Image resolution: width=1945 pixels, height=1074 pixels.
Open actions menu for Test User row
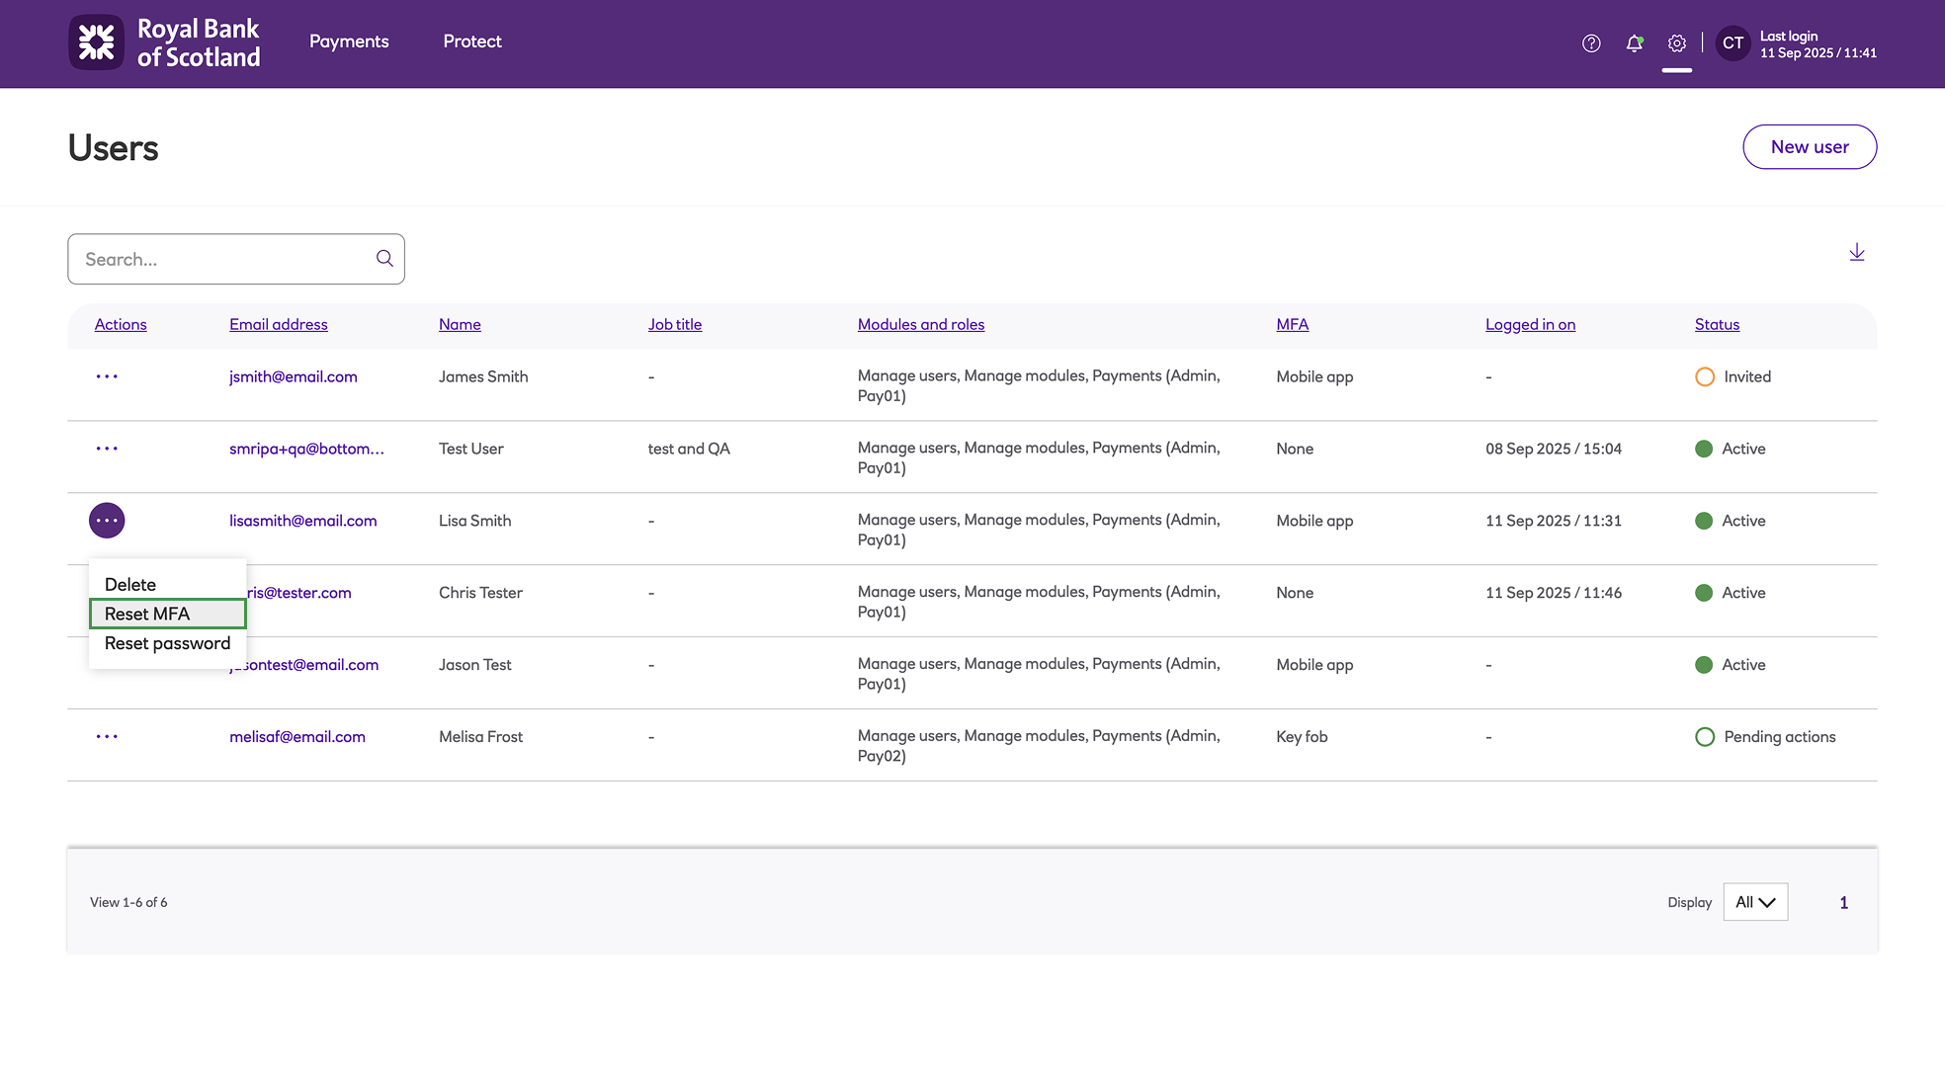(107, 449)
